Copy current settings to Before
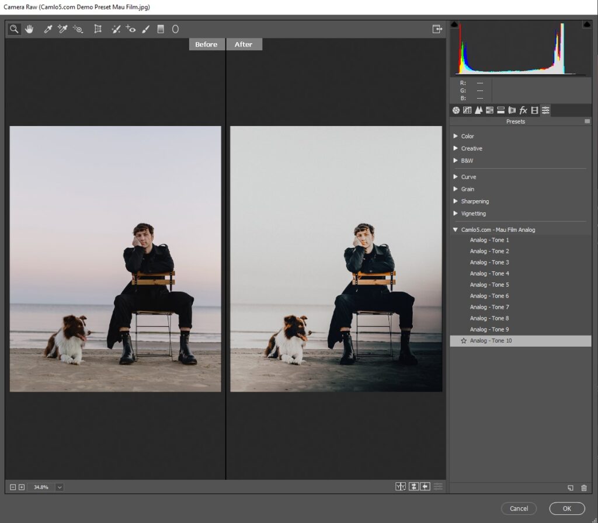The width and height of the screenshot is (598, 523). [425, 486]
